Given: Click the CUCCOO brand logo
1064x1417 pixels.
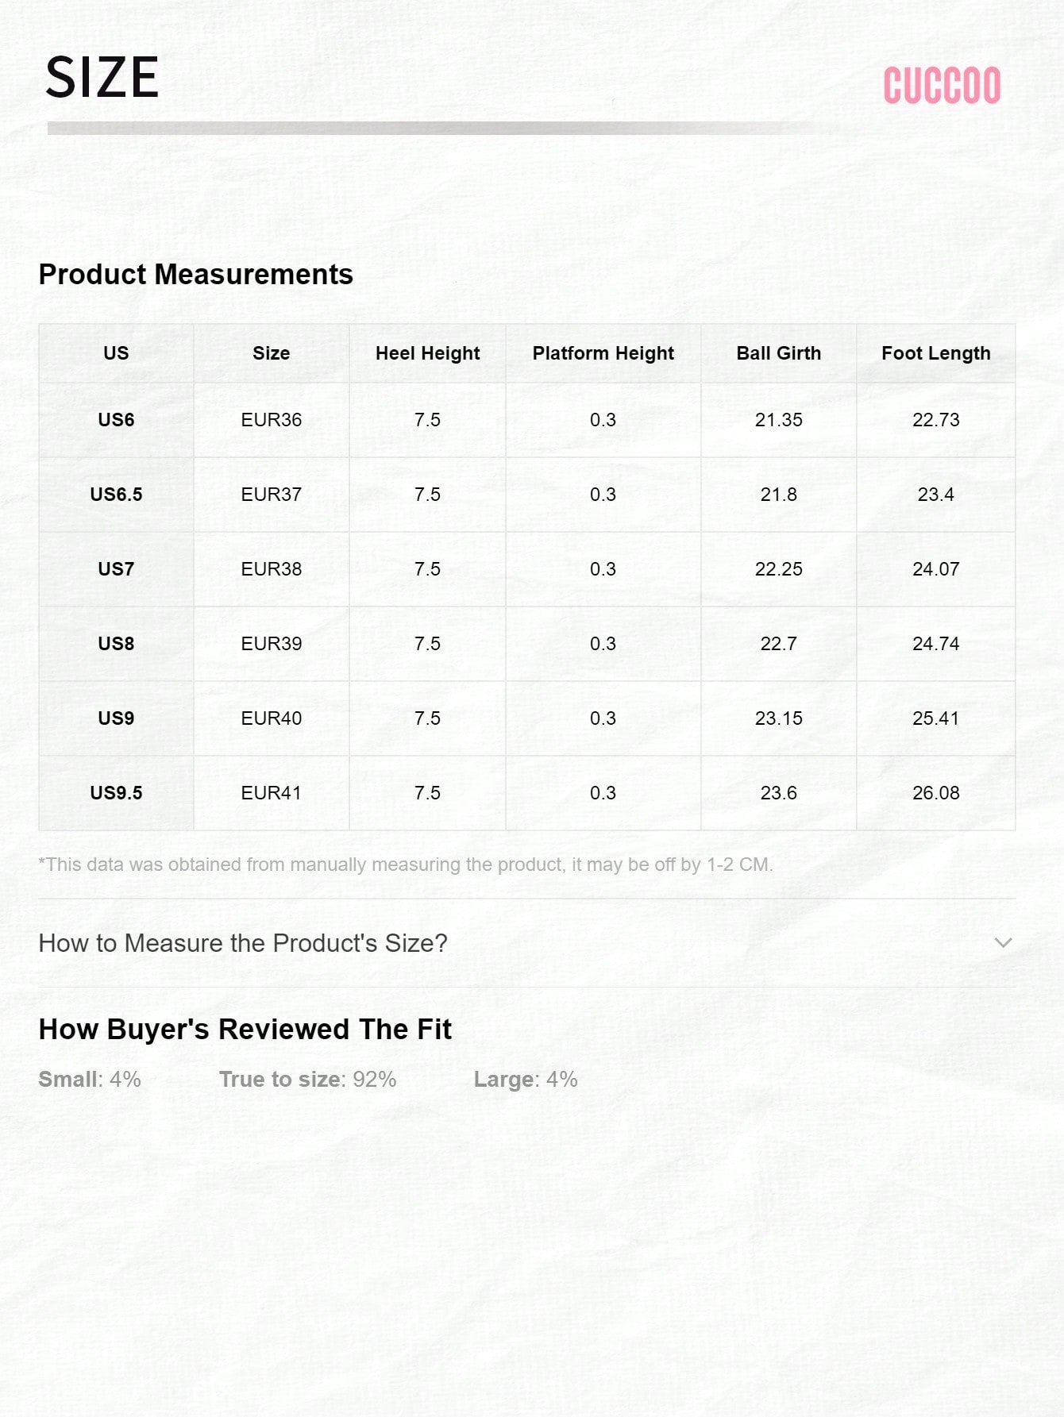Looking at the screenshot, I should point(942,86).
